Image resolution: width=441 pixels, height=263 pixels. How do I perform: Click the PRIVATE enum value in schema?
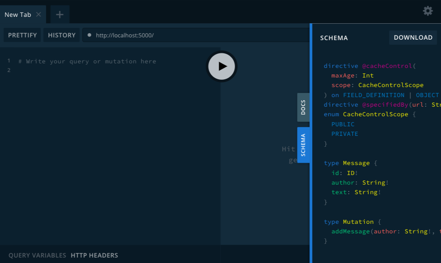345,134
